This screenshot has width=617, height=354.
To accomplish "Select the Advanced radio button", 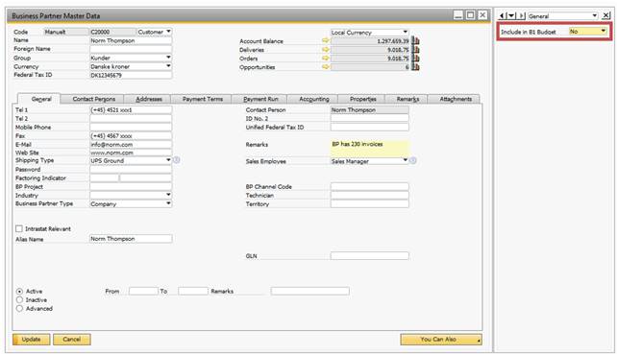I will 19,308.
